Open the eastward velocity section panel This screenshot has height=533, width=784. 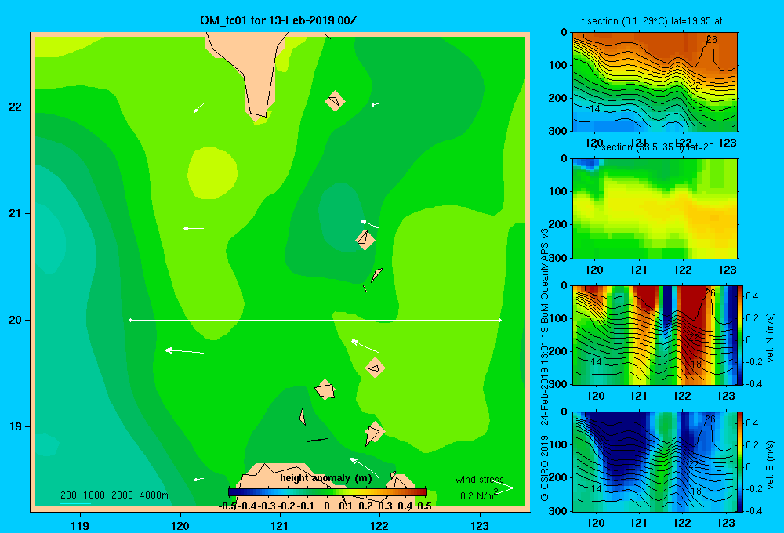(655, 462)
